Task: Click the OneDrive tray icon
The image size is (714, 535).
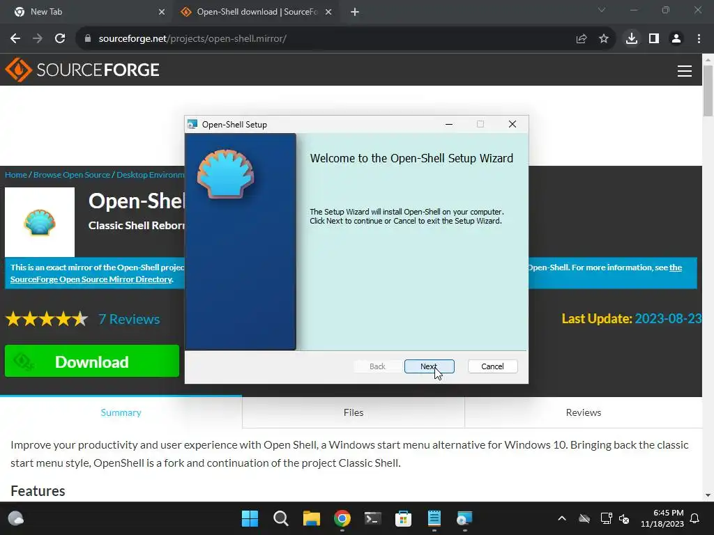Action: tap(584, 518)
